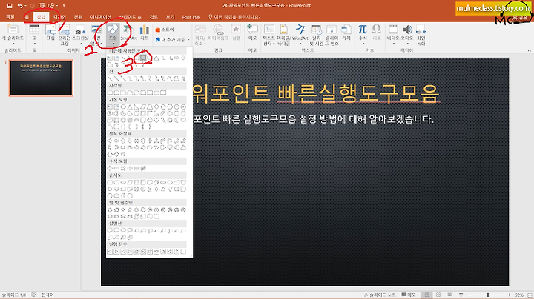Pick the highlighted recently used callout shape
This screenshot has width=534, height=299.
point(143,58)
